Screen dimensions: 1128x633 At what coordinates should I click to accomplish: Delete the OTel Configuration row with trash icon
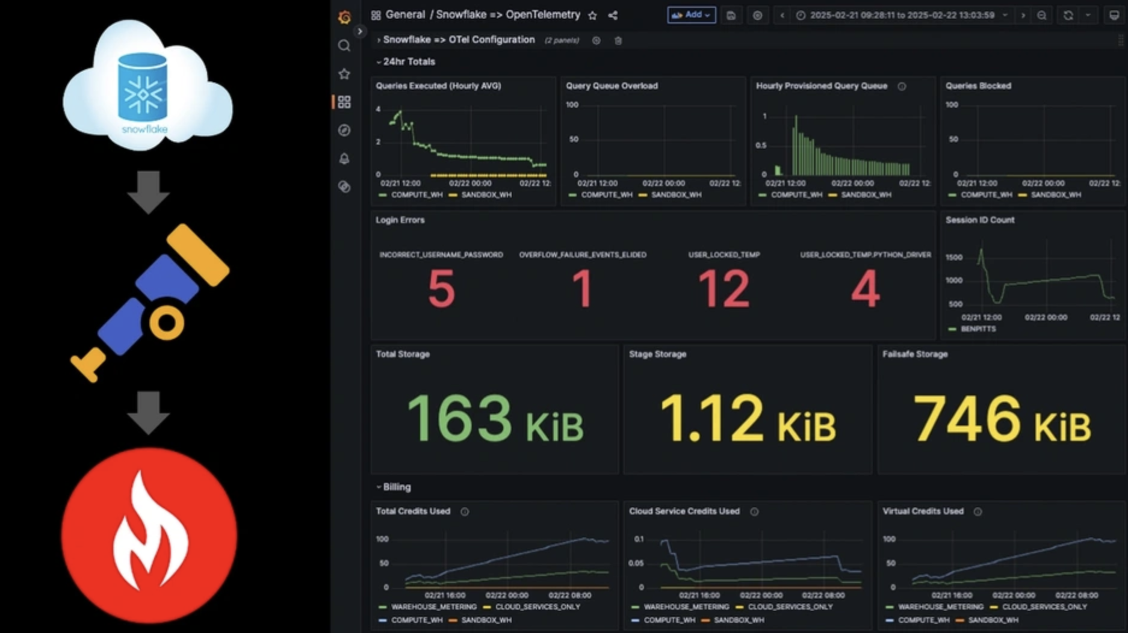618,40
